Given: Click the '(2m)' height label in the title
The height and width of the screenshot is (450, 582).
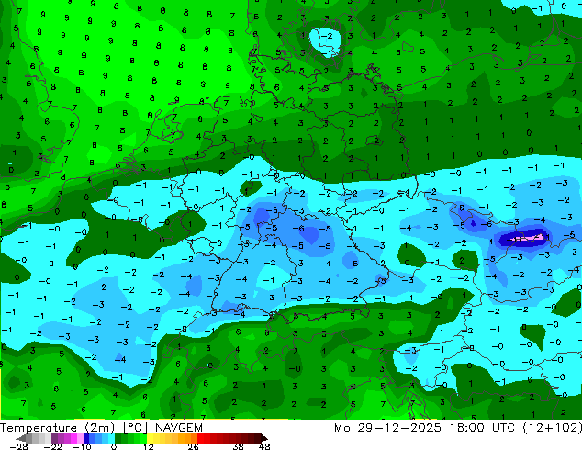Looking at the screenshot, I should 100,428.
